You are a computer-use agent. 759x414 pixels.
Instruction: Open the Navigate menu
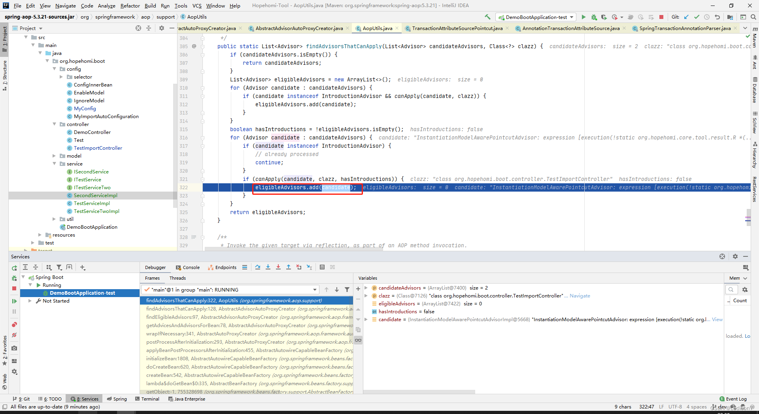coord(65,6)
